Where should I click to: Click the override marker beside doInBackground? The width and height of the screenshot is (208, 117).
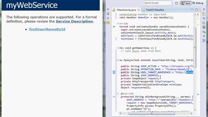114,97
